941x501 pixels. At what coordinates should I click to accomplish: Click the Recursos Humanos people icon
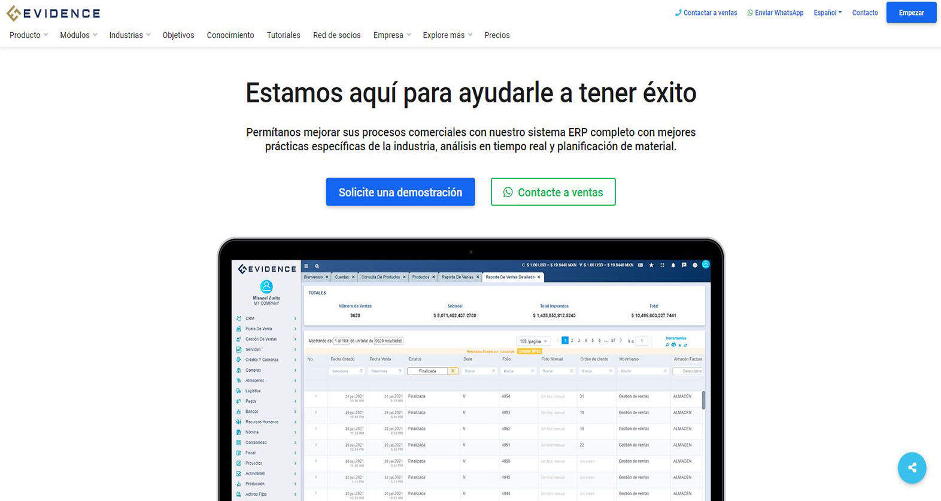click(x=239, y=422)
